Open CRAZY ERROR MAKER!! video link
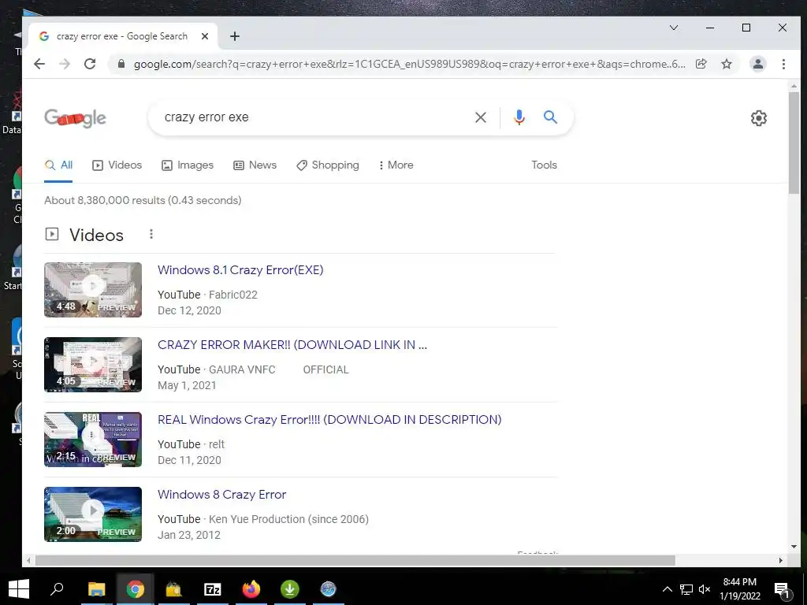This screenshot has height=605, width=807. pyautogui.click(x=292, y=345)
